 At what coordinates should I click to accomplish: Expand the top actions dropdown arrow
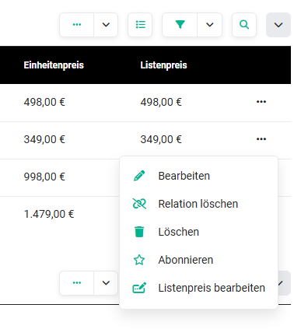click(x=106, y=25)
